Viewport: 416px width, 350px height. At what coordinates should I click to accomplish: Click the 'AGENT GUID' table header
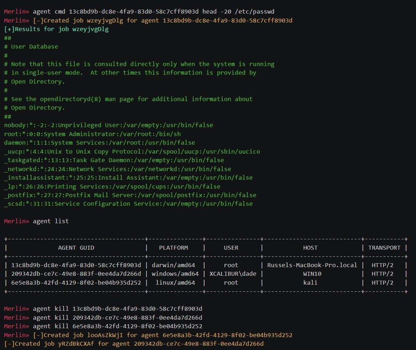76,247
